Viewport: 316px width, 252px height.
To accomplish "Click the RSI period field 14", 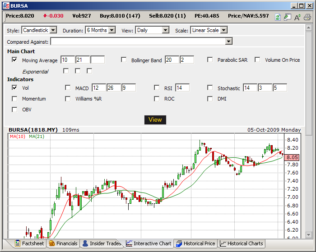I will pos(182,88).
